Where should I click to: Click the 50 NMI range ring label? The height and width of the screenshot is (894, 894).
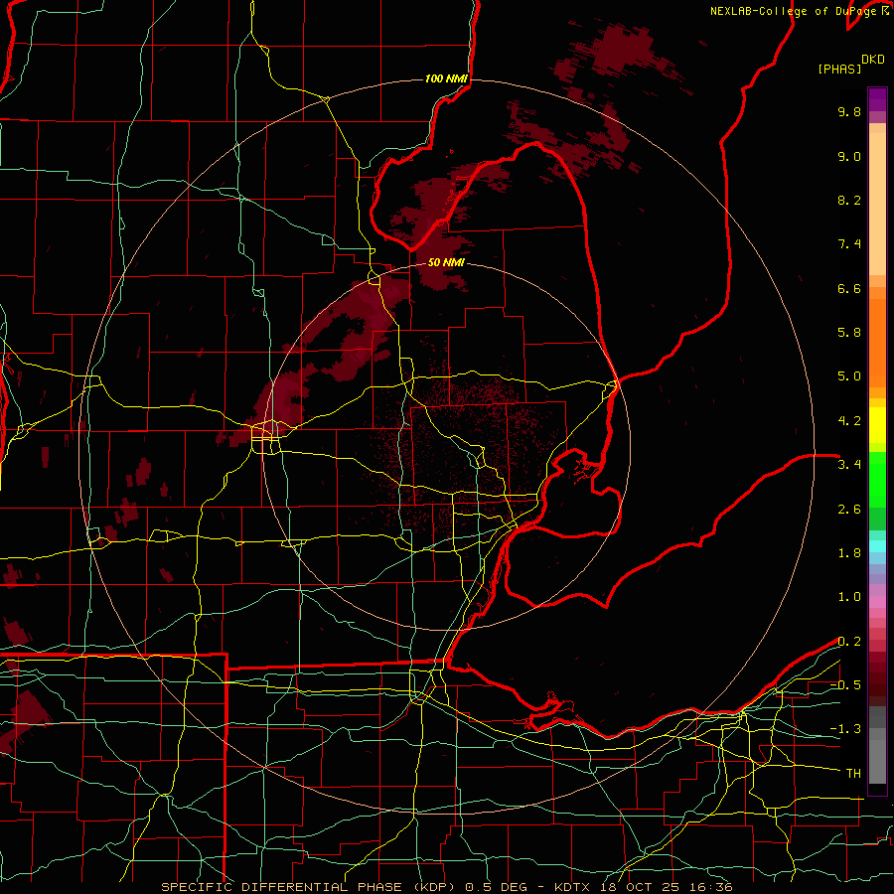(x=446, y=262)
